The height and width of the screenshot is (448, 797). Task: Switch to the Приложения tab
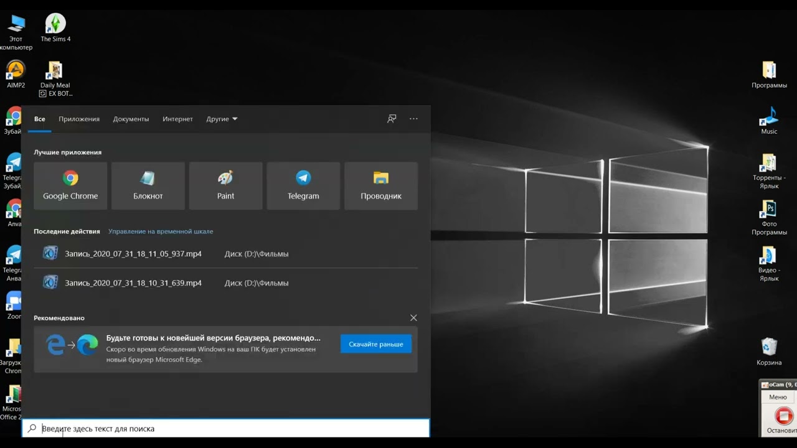79,119
